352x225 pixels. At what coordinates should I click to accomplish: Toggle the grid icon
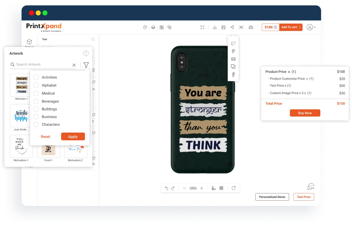point(221,188)
